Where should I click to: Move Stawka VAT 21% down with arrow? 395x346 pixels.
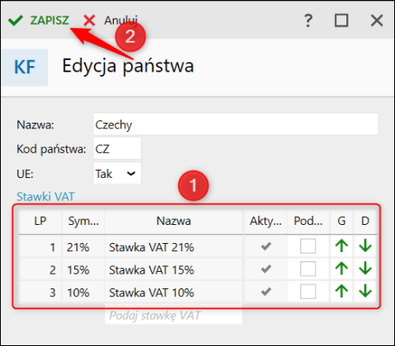(365, 245)
